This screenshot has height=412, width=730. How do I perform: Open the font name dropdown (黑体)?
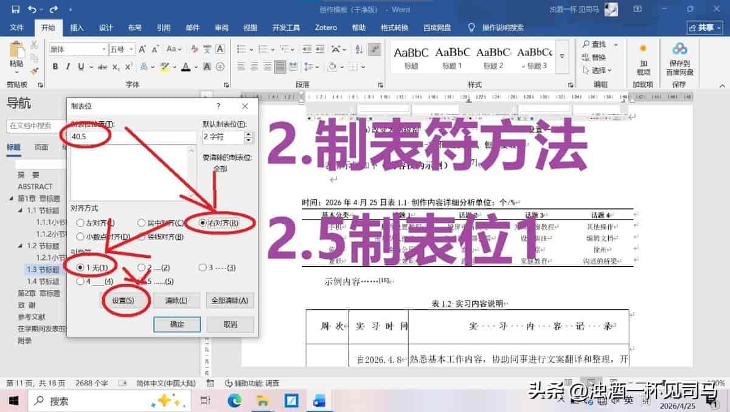104,49
